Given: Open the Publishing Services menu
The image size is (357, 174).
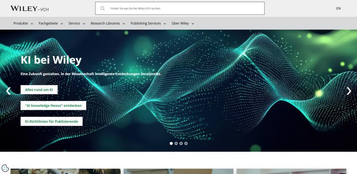Looking at the screenshot, I should (146, 23).
